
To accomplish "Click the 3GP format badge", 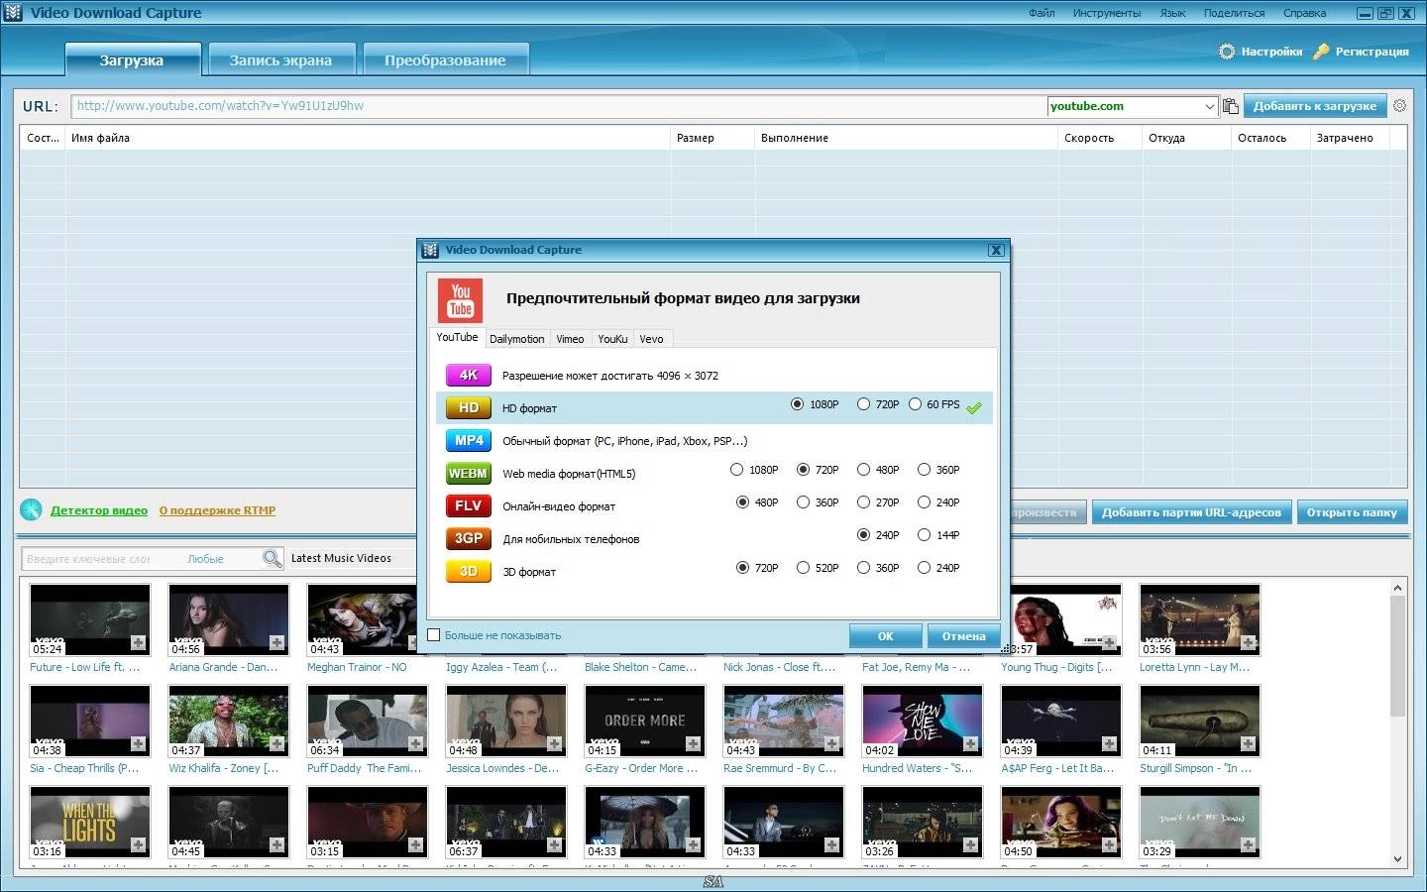I will pyautogui.click(x=469, y=538).
